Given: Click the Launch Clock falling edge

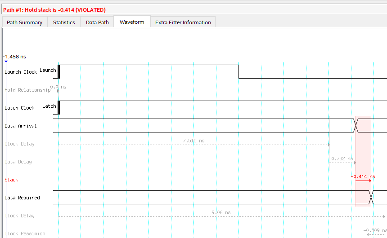Looking at the screenshot, I should pyautogui.click(x=238, y=72).
